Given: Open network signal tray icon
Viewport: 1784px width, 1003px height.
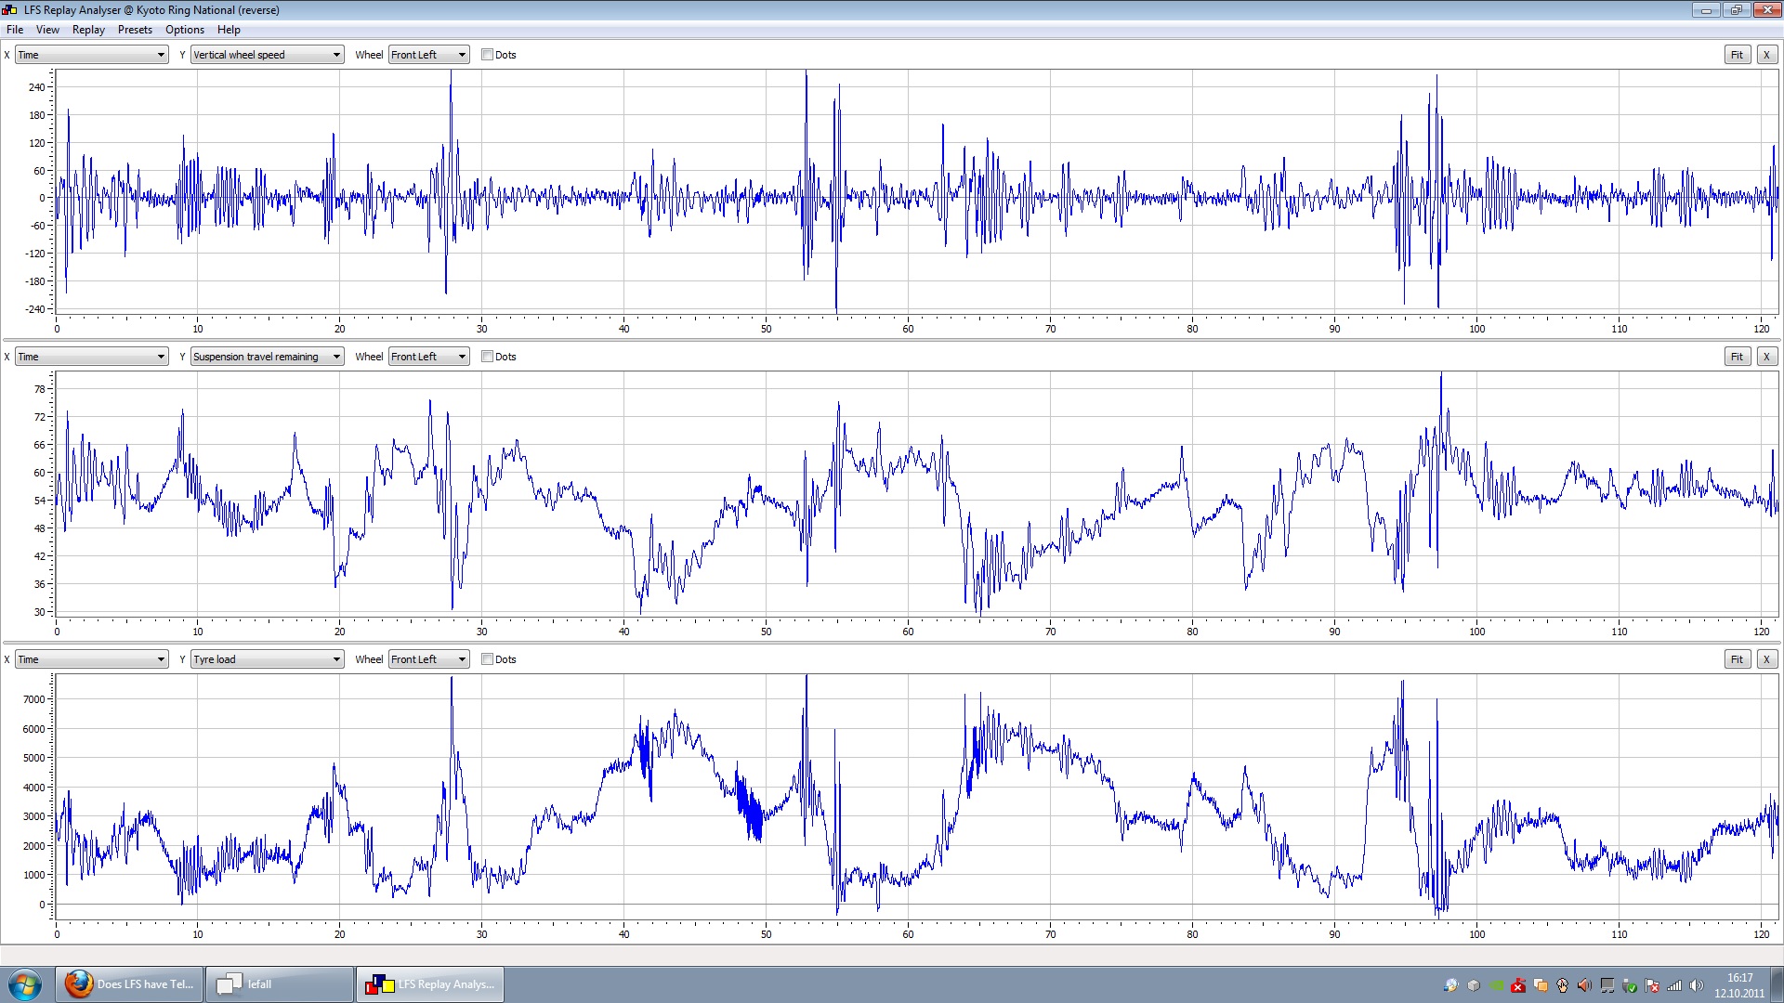Looking at the screenshot, I should tap(1674, 985).
